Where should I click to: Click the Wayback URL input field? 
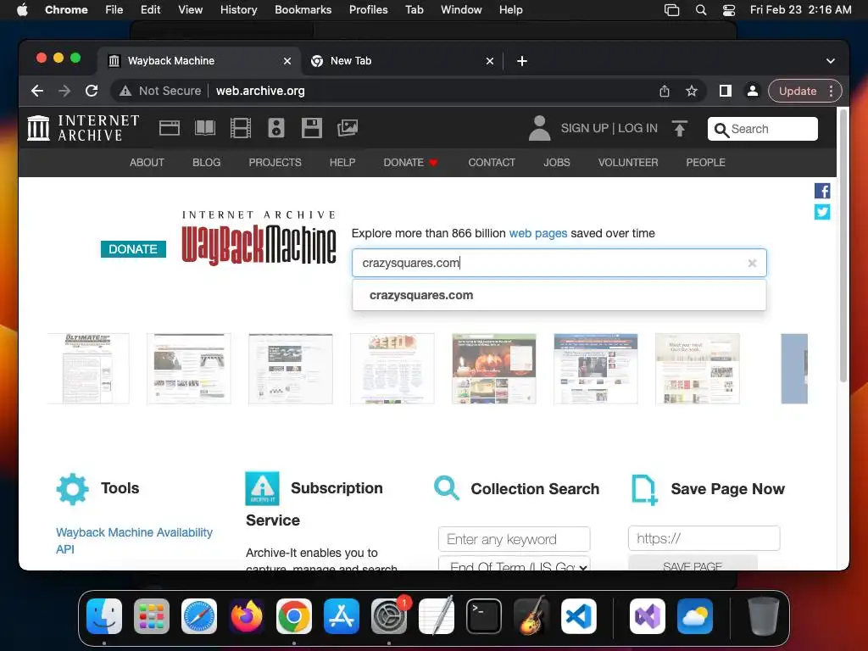pos(559,263)
